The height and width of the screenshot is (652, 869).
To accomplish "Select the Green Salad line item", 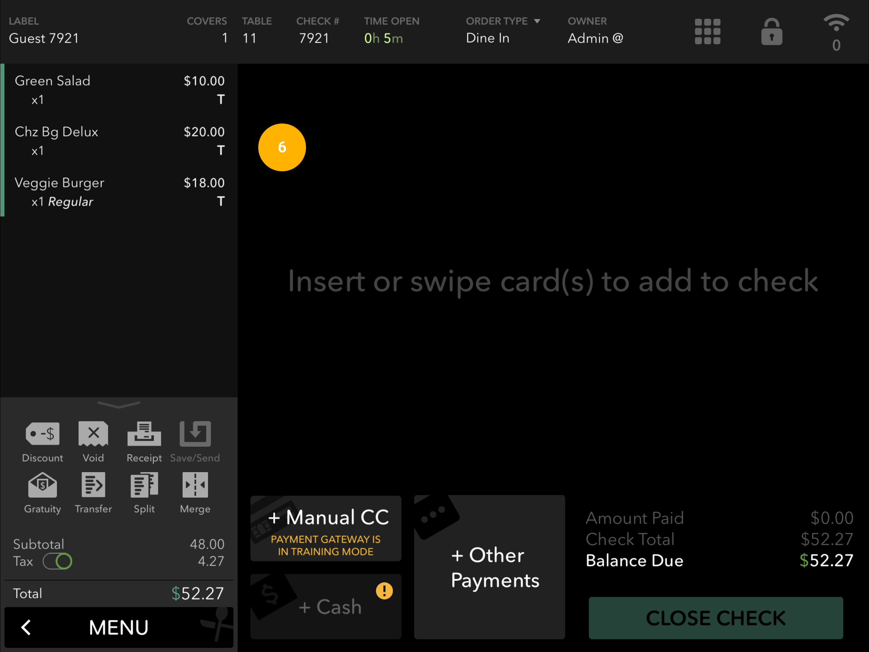I will [x=119, y=90].
